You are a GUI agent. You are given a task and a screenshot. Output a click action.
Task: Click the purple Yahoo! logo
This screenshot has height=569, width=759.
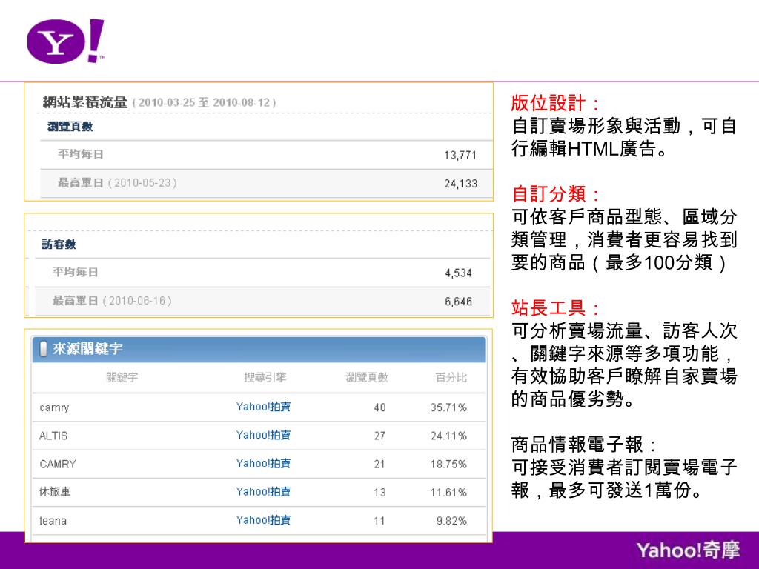pos(66,41)
